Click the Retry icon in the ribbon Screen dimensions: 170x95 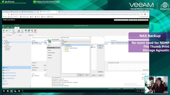click(x=10, y=31)
